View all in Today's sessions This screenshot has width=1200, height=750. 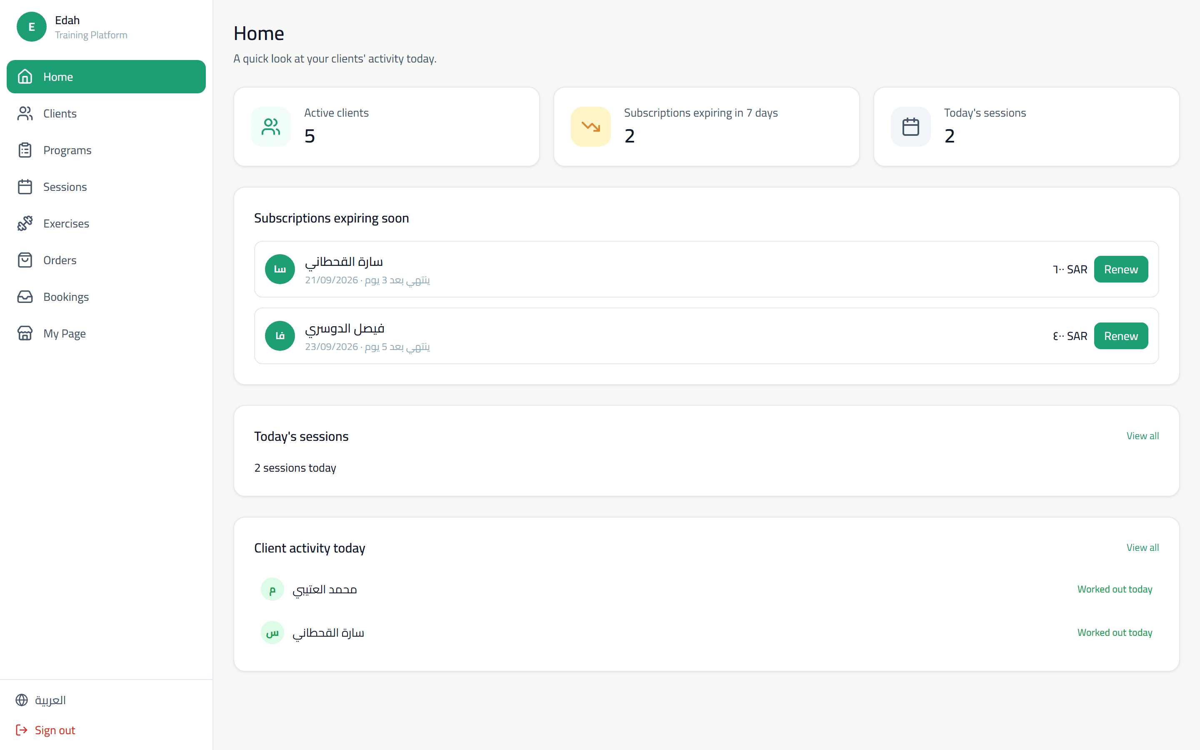pyautogui.click(x=1142, y=435)
